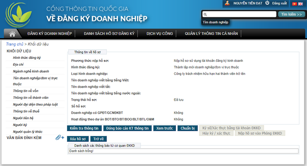Open Người đại diện theo pháp luật block
This screenshot has width=307, height=166.
tap(35, 105)
